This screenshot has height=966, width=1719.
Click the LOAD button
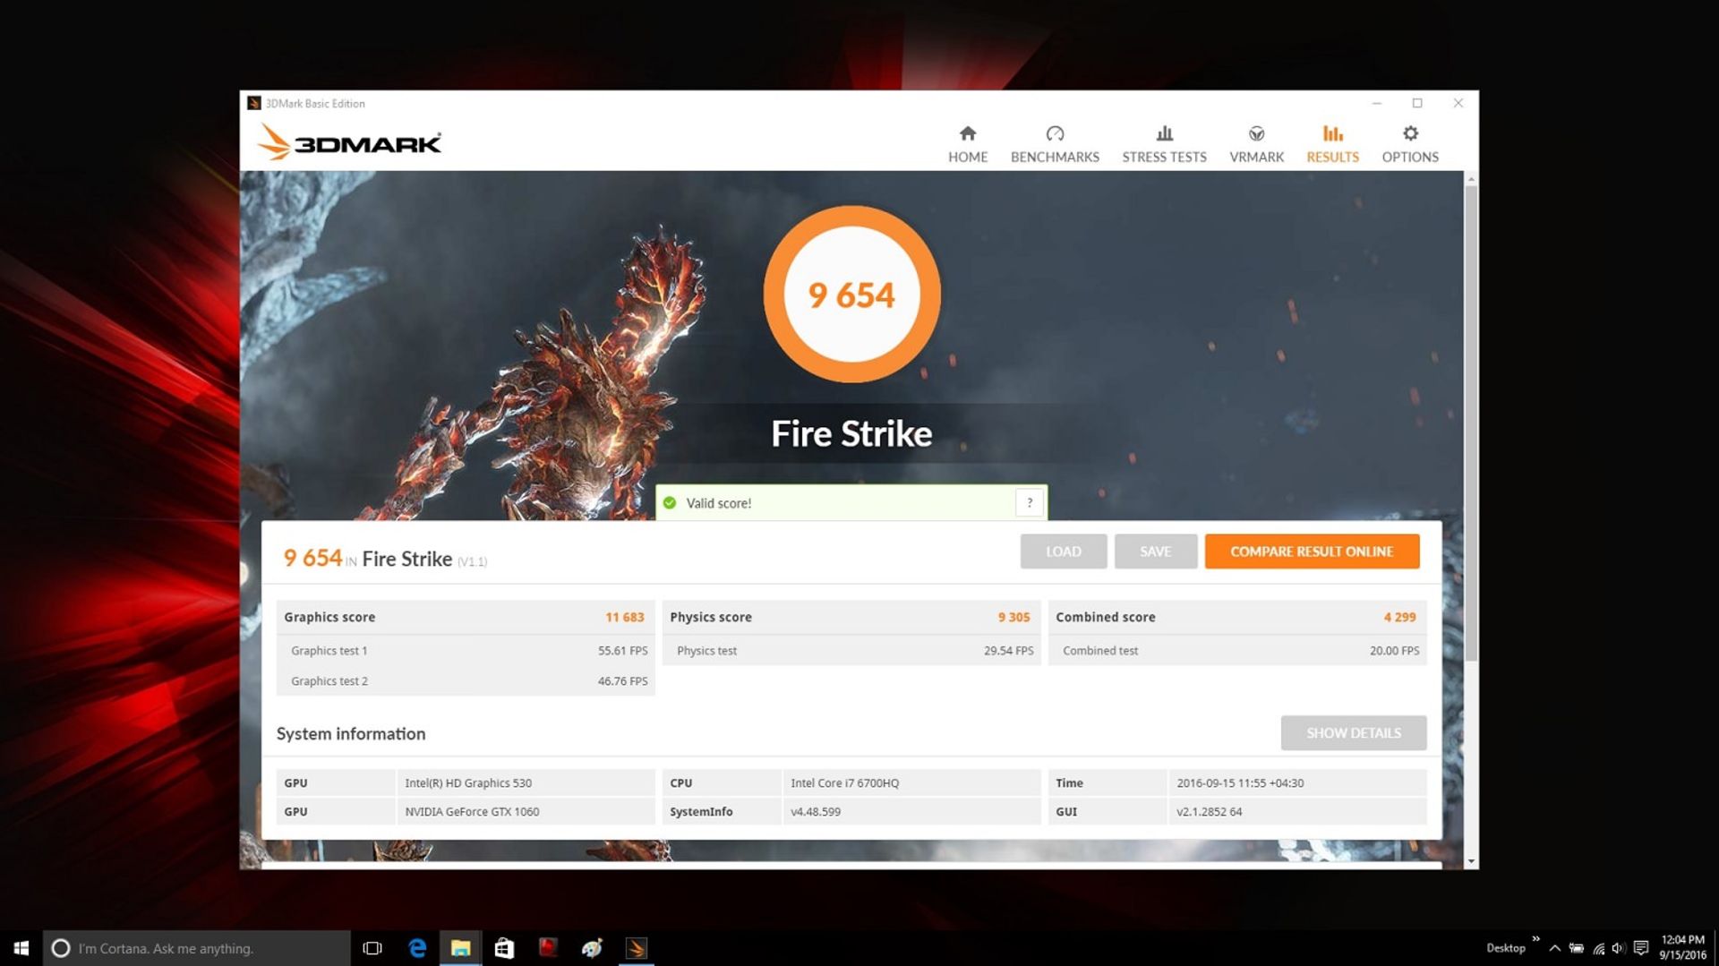click(1064, 551)
